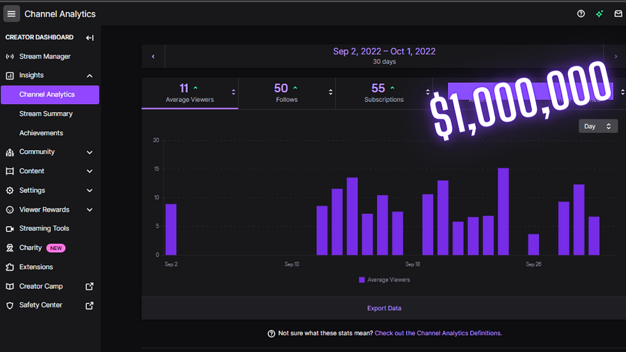Image resolution: width=626 pixels, height=352 pixels.
Task: Expand the Content section chevron
Action: click(89, 171)
